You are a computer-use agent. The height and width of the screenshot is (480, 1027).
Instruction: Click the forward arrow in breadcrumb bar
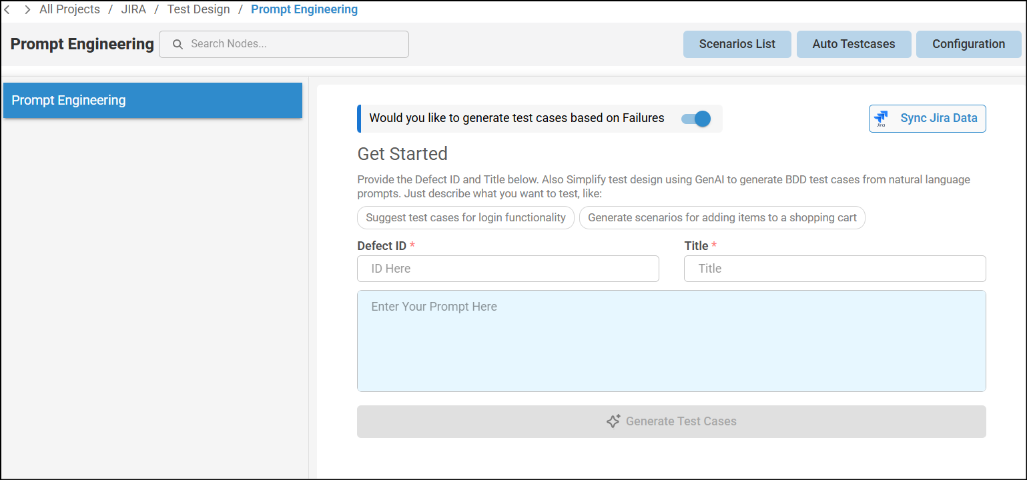tap(27, 10)
